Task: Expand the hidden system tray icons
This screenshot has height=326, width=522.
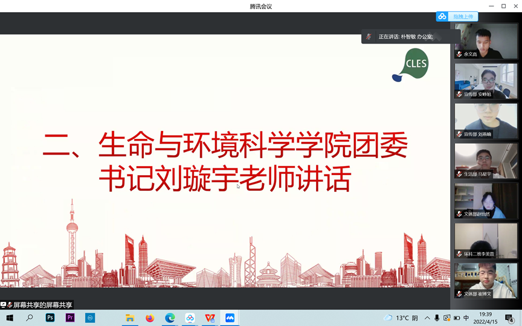Action: pyautogui.click(x=427, y=318)
